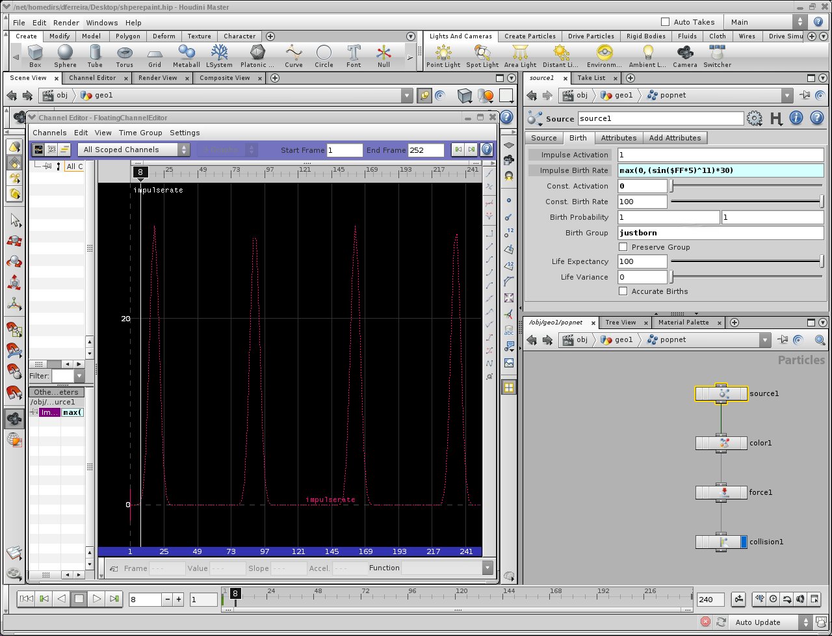Click the popnet path button in parameters
The height and width of the screenshot is (636, 832).
pos(668,96)
